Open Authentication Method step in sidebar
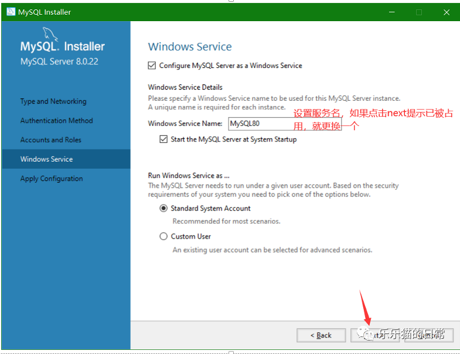This screenshot has width=460, height=354. point(57,121)
